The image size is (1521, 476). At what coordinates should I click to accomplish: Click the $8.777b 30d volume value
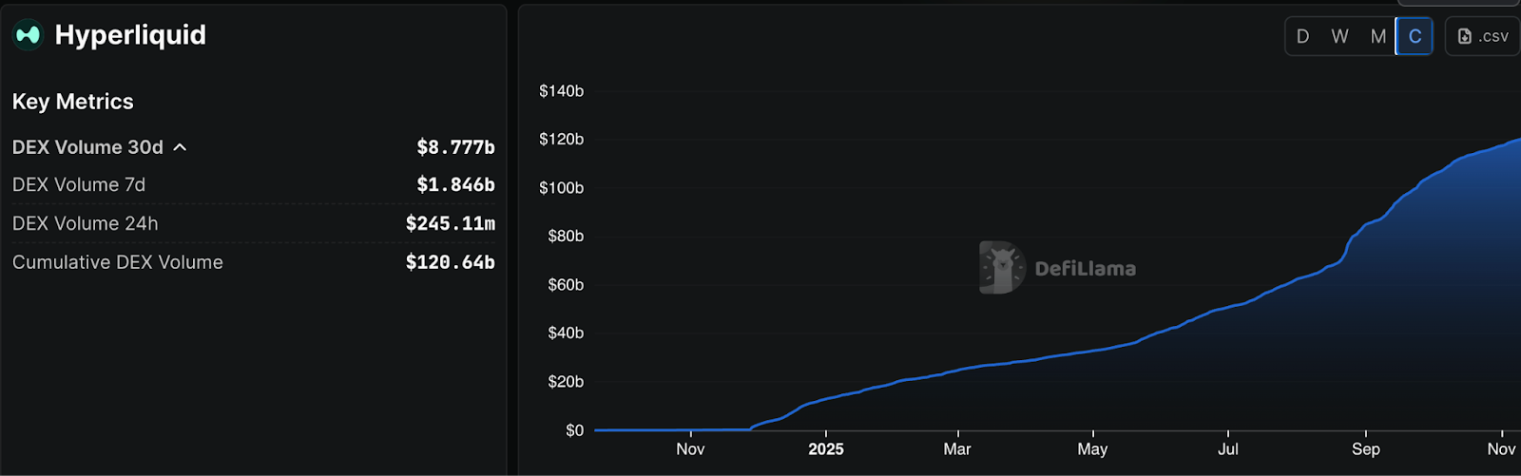[x=455, y=147]
